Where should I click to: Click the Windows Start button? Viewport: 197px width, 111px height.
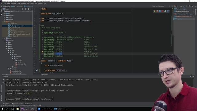(x=2, y=109)
